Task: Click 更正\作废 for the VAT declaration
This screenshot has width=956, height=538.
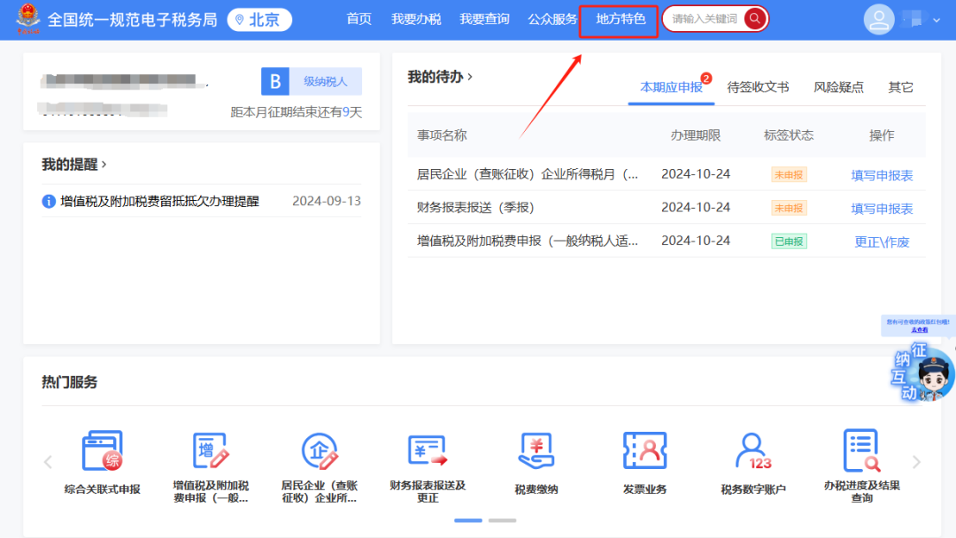Action: (884, 241)
